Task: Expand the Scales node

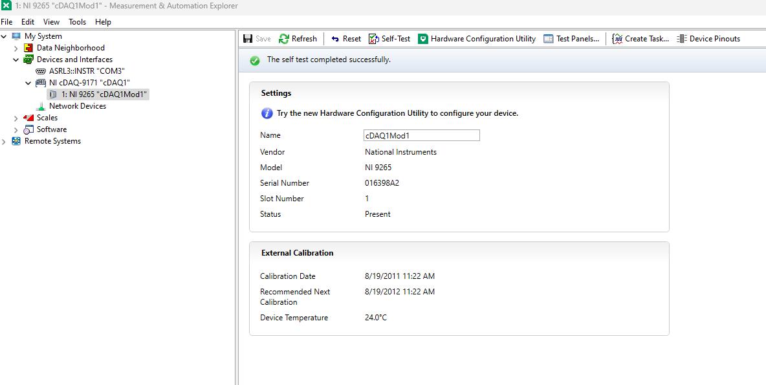Action: coord(16,118)
